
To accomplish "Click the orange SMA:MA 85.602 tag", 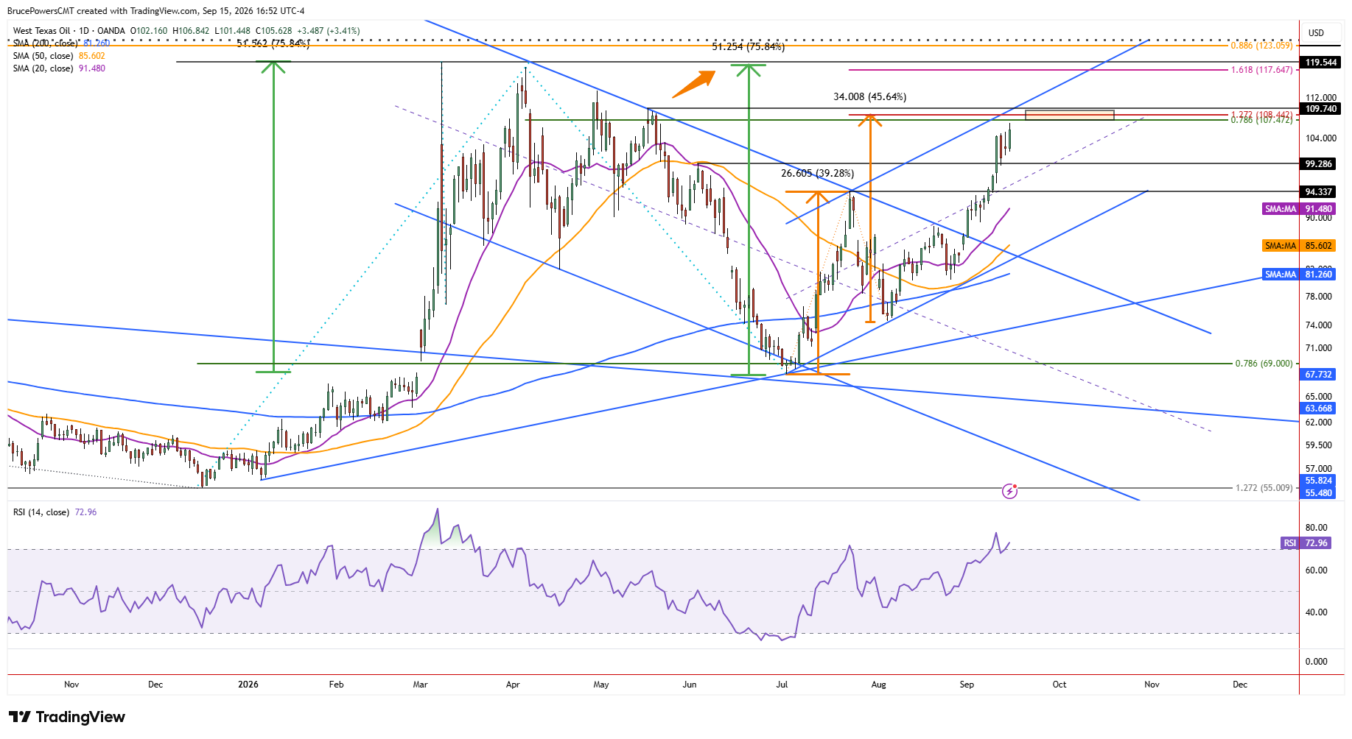I will pyautogui.click(x=1298, y=246).
